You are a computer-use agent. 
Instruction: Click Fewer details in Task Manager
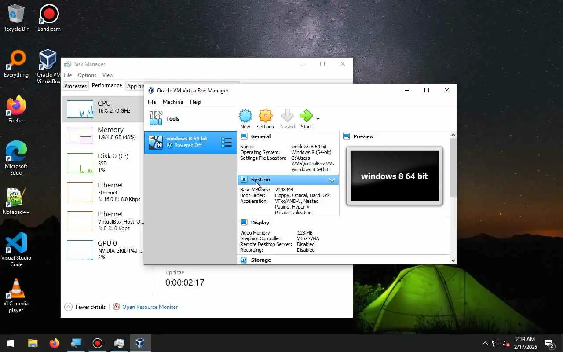85,307
